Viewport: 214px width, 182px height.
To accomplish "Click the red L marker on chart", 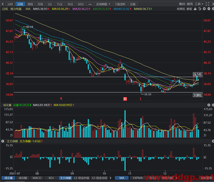I will point(141,99).
